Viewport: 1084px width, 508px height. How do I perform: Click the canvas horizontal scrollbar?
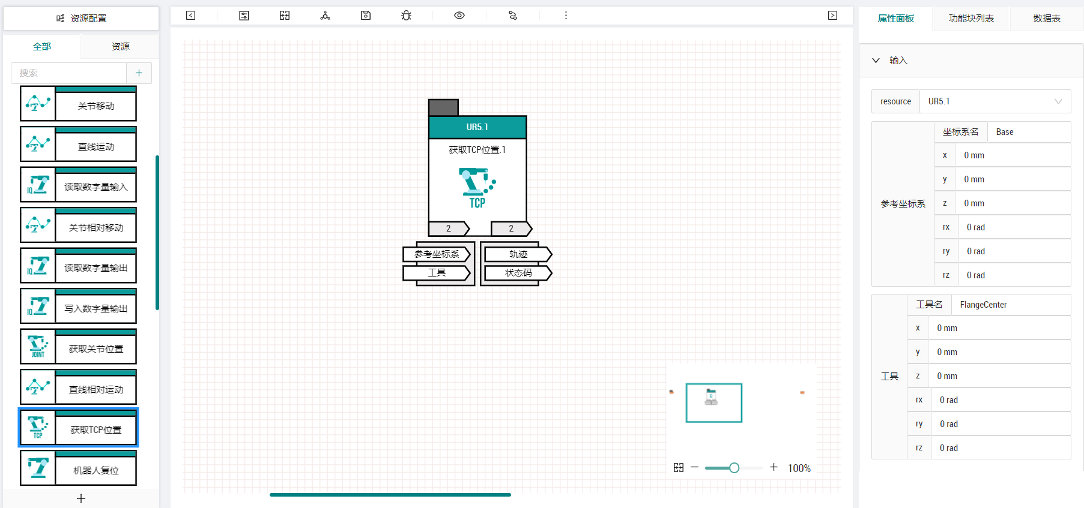click(390, 495)
